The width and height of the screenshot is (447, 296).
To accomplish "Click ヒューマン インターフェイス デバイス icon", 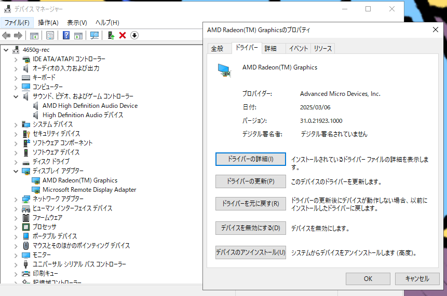I will [26, 208].
